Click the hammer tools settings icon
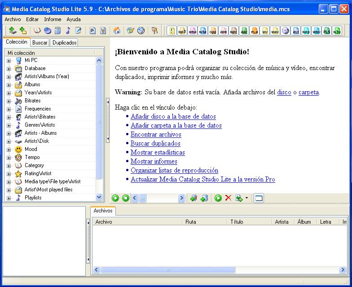 tap(154, 31)
